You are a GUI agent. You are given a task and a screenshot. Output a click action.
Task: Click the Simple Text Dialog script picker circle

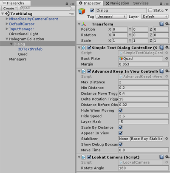[167, 53]
